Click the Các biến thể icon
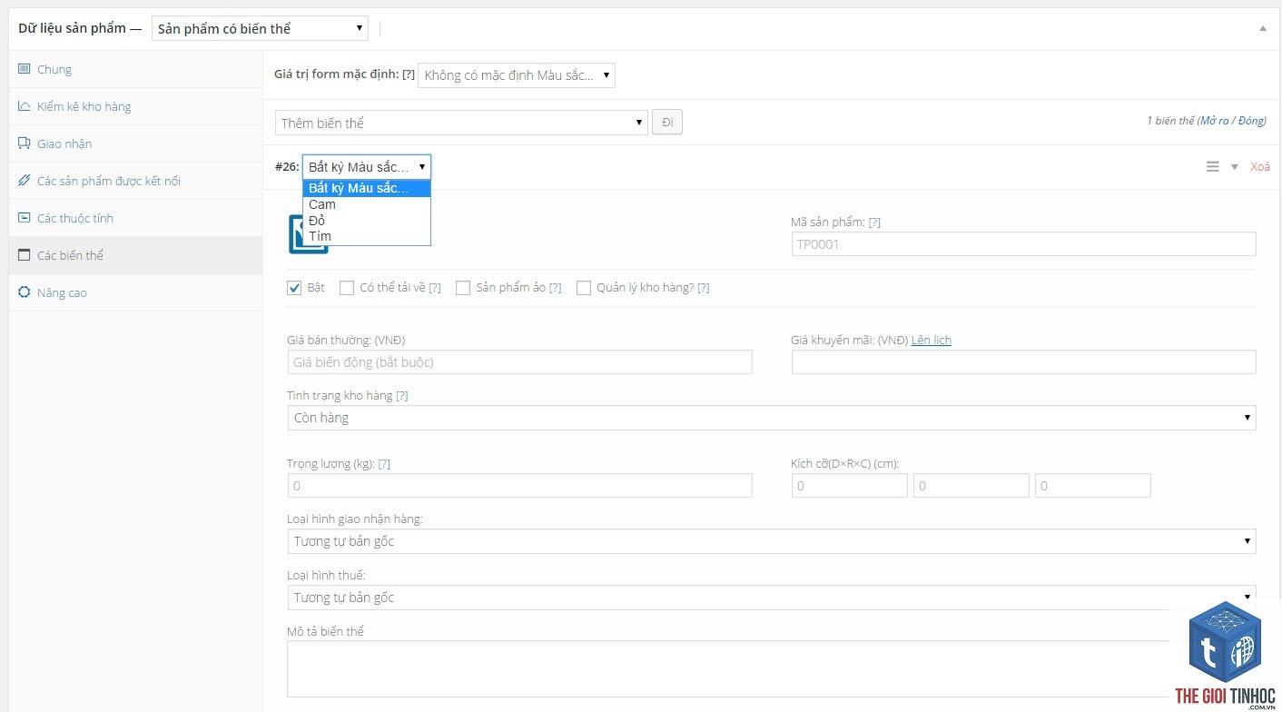This screenshot has height=712, width=1282. tap(24, 255)
